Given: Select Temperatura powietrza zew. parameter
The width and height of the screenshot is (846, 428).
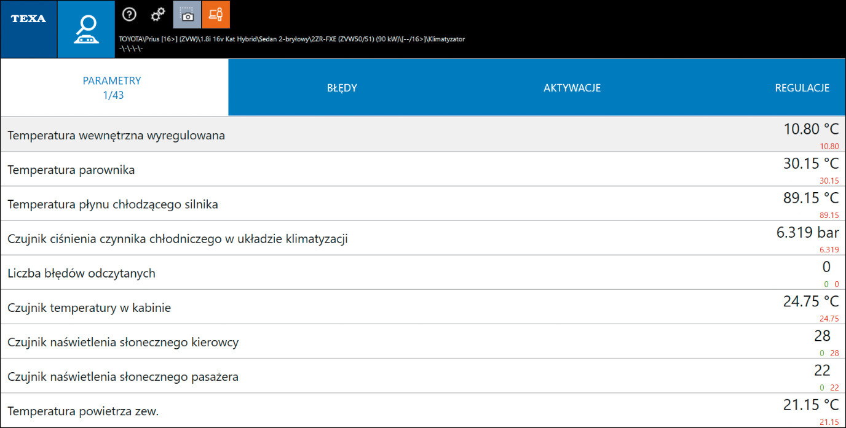Looking at the screenshot, I should tap(83, 411).
